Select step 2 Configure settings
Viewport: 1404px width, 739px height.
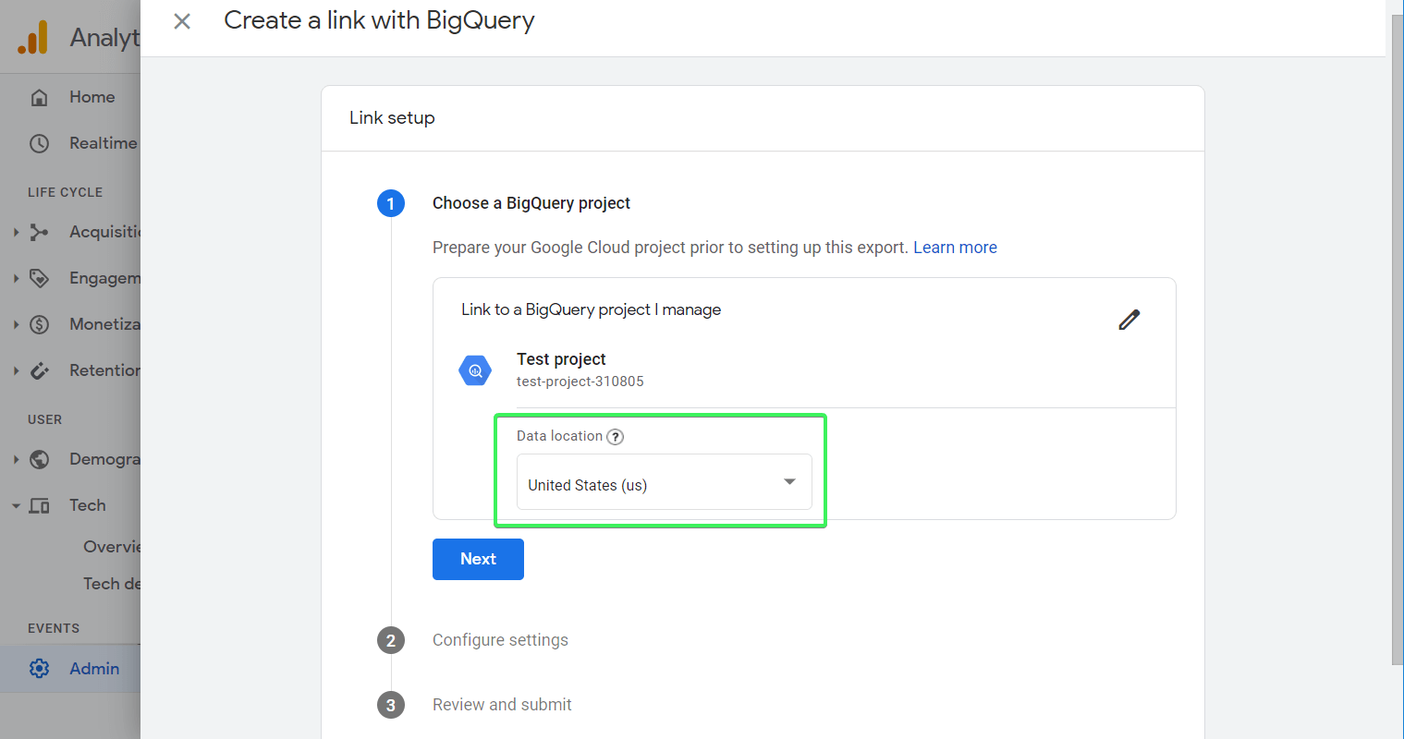(x=500, y=640)
